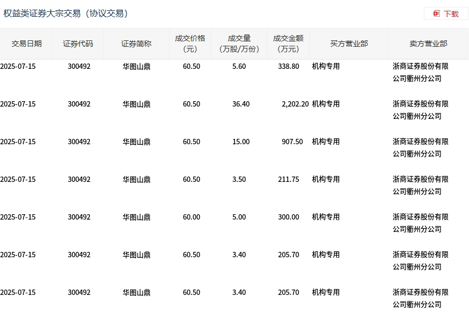Screen dimensions: 469x324
Task: Click 机构专用 in the 300.00 row
Action: click(x=326, y=217)
